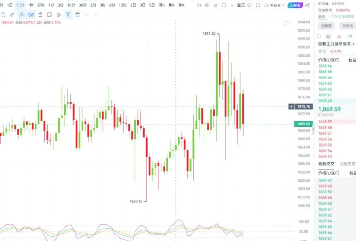Click the 加预警 alert button
The height and width of the screenshot is (241, 356).
click(326, 26)
